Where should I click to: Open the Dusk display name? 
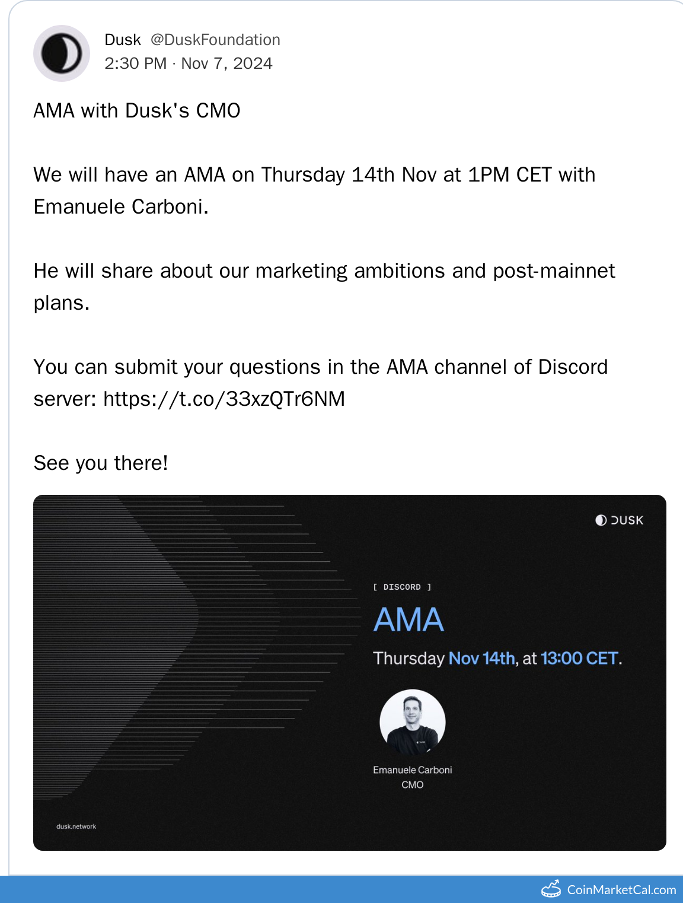(x=123, y=40)
